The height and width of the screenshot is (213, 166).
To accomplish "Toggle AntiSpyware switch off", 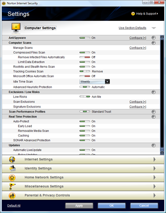I will point(85,38).
